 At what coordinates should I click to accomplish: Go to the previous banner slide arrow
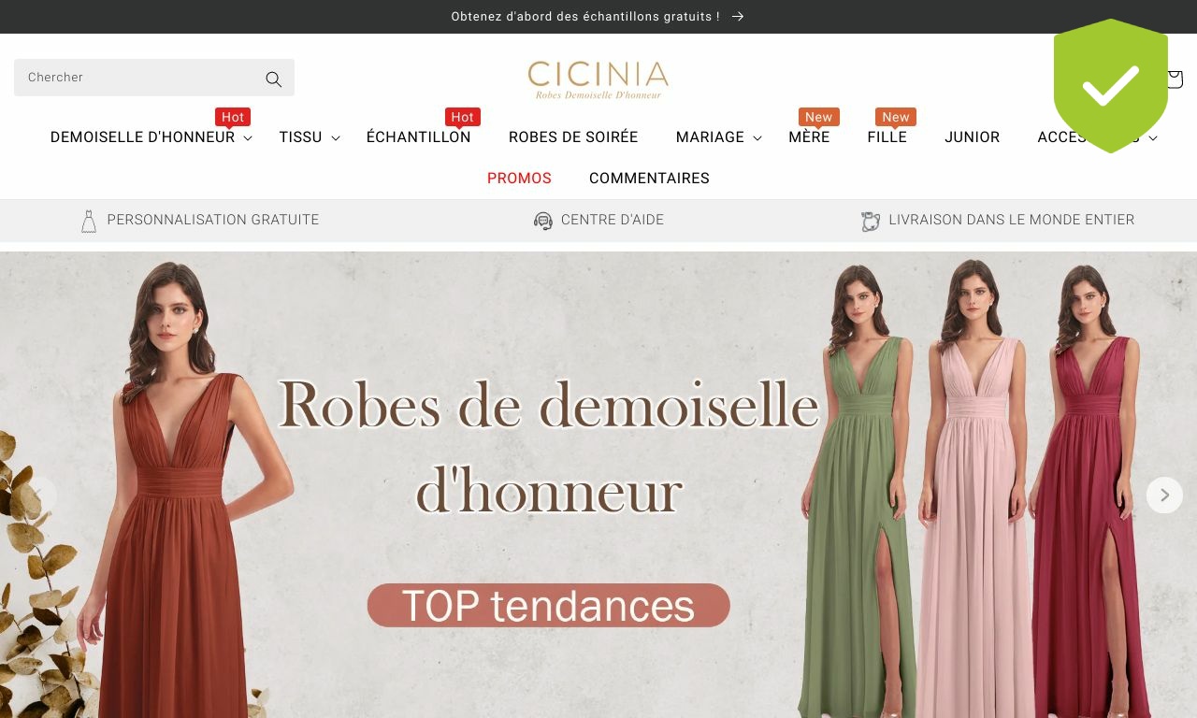tap(37, 495)
